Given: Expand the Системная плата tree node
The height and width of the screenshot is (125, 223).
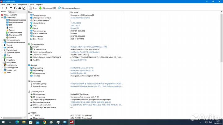Looking at the screenshot, I should [x=2, y=40].
